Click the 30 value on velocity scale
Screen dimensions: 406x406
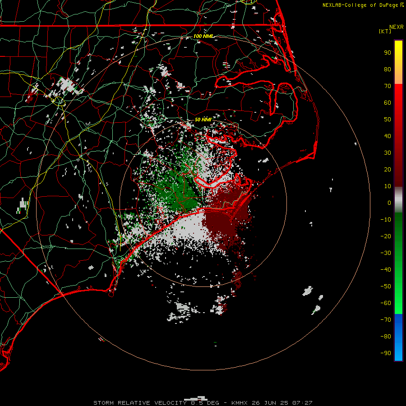coord(388,153)
